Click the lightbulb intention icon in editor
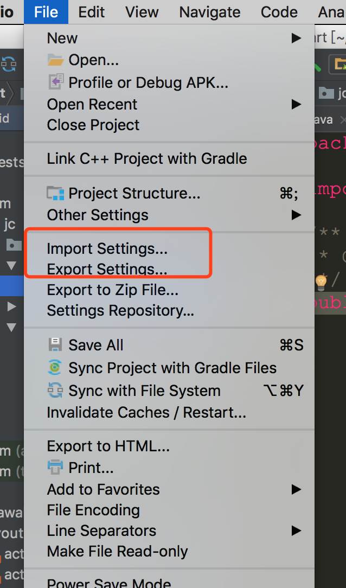 point(322,281)
